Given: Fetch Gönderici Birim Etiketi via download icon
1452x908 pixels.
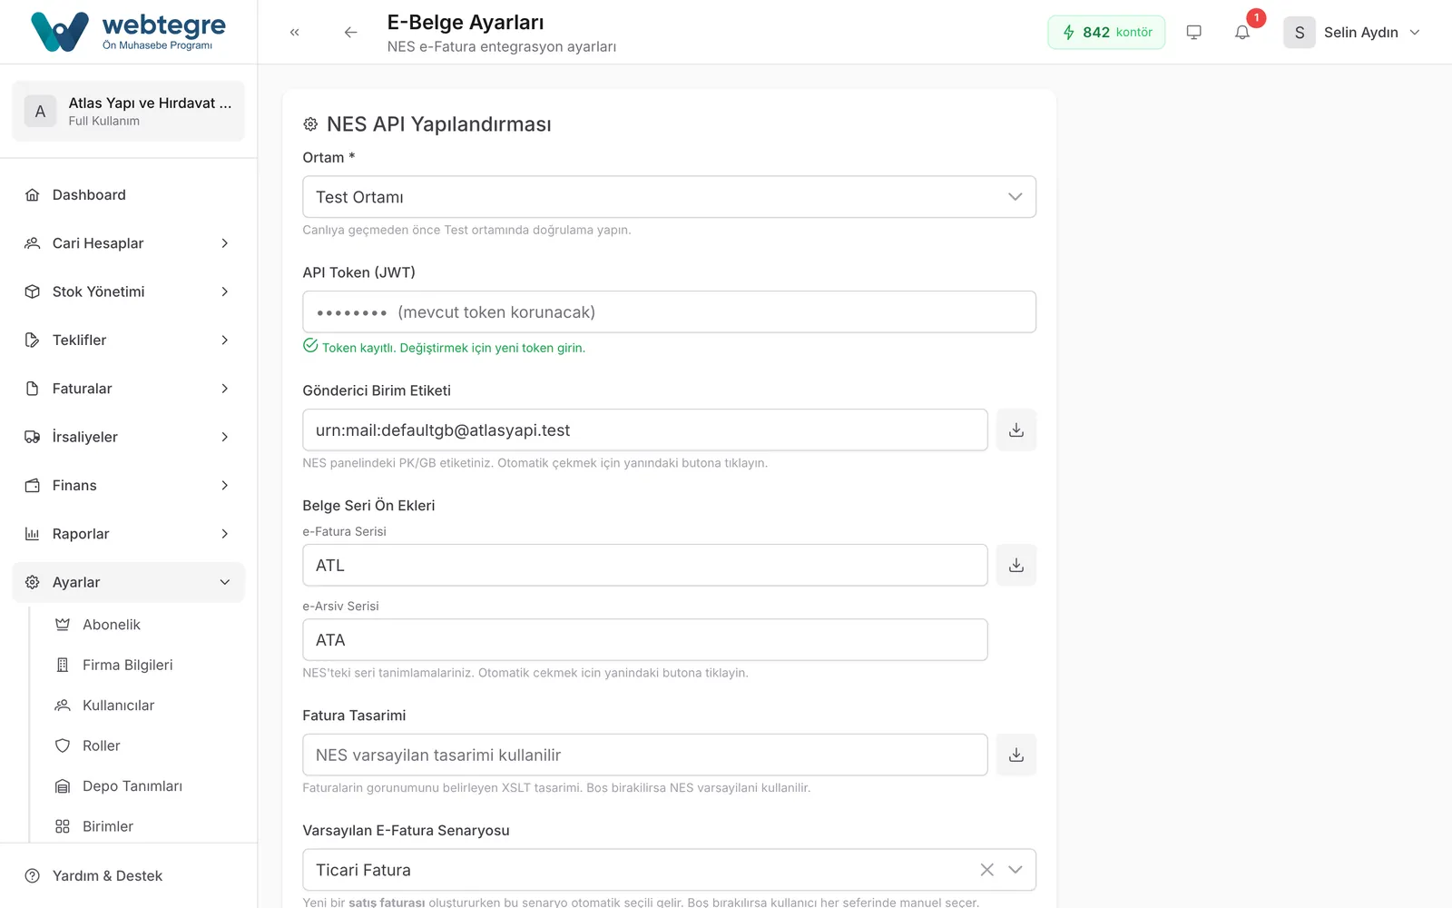Looking at the screenshot, I should click(1016, 429).
